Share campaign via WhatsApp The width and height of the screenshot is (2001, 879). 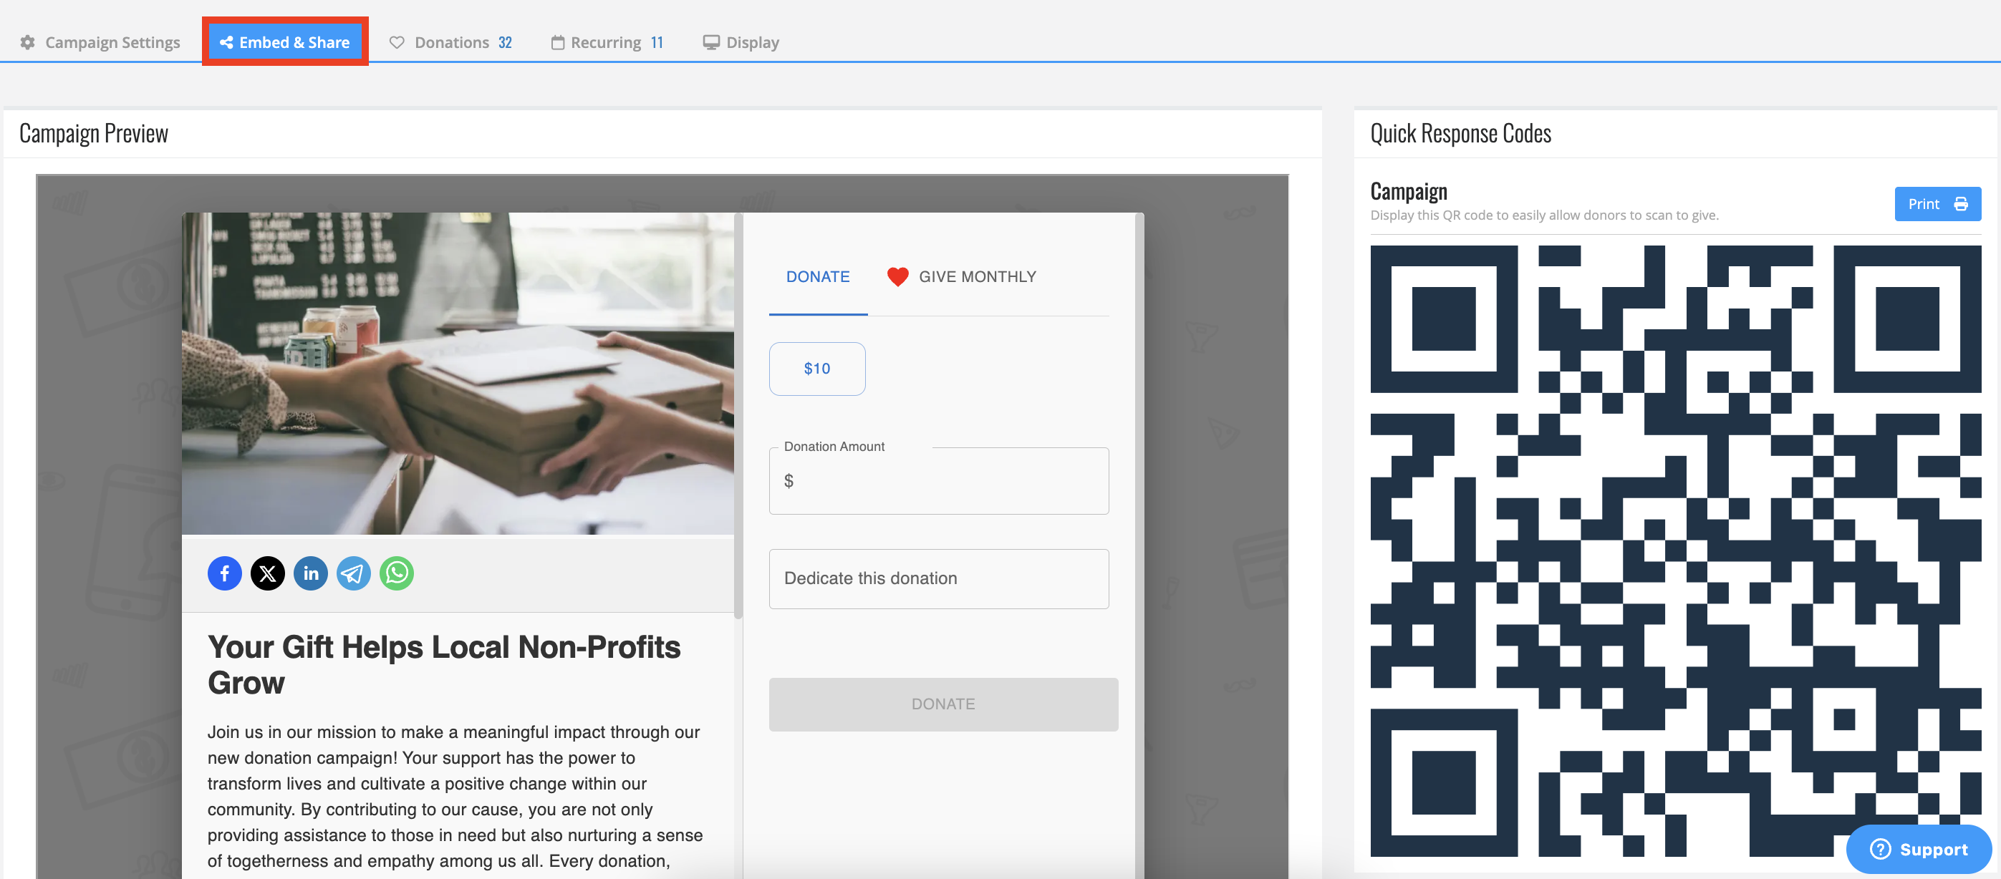tap(397, 573)
